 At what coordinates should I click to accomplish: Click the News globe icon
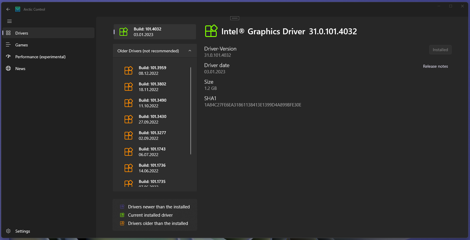tap(8, 68)
